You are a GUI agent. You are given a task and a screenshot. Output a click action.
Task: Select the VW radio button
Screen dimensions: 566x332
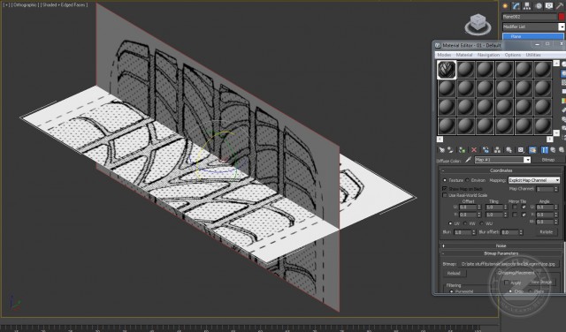point(466,223)
